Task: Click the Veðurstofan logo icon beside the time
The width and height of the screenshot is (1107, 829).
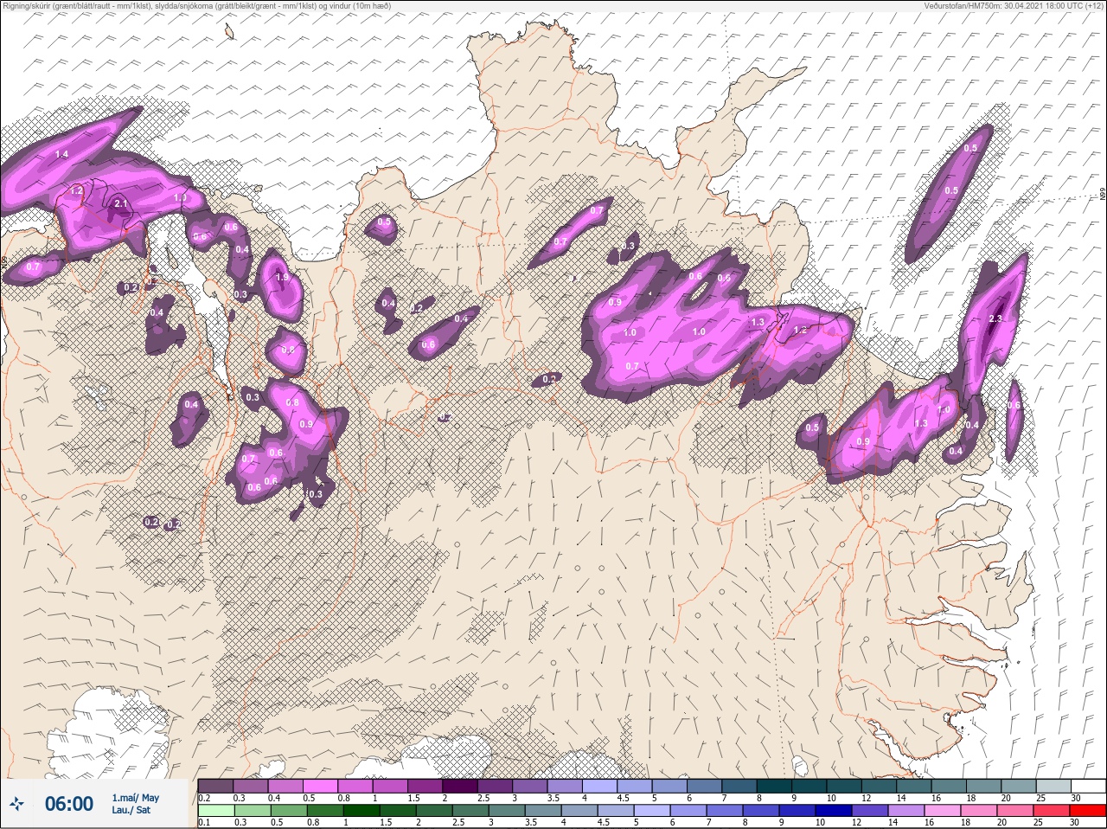Action: click(x=16, y=804)
